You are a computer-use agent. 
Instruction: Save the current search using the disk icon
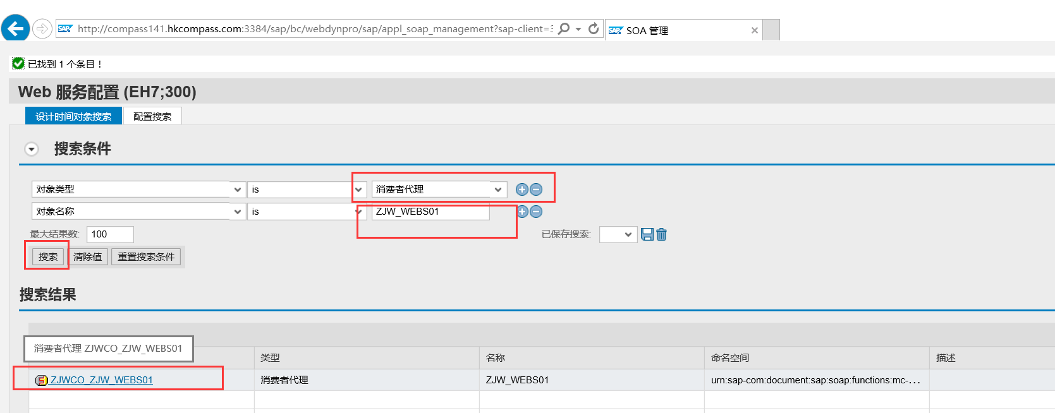pyautogui.click(x=647, y=234)
